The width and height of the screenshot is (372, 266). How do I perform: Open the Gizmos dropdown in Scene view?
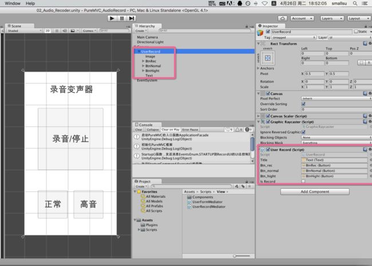tap(89, 31)
